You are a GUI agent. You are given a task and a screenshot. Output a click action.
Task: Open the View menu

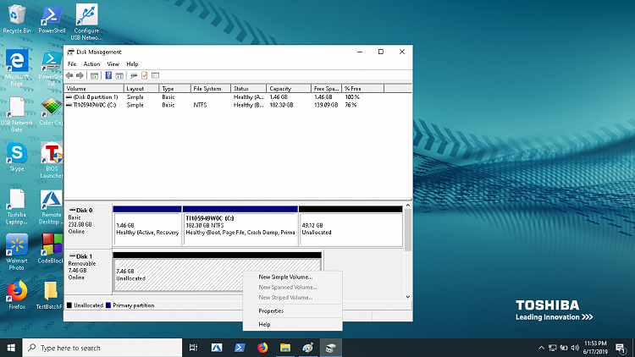coord(113,63)
